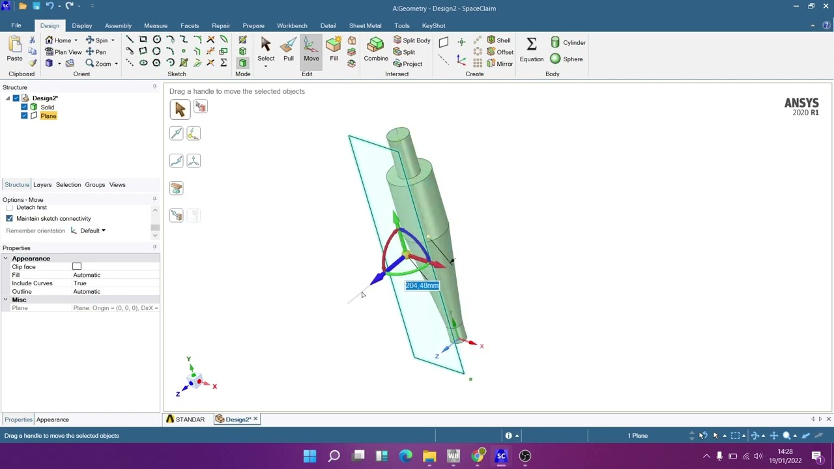Choose the Fill tool
The image size is (834, 469).
334,50
